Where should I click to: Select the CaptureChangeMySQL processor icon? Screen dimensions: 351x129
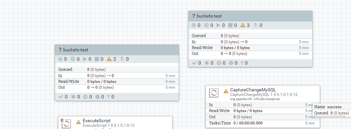[214, 93]
